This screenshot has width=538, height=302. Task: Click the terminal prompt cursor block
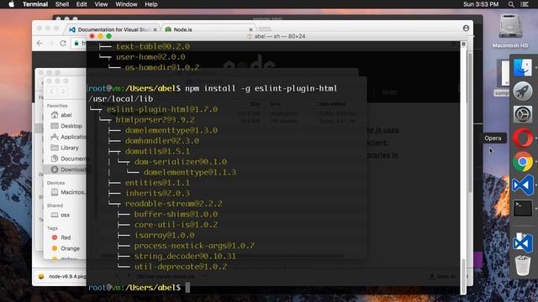pyautogui.click(x=187, y=288)
